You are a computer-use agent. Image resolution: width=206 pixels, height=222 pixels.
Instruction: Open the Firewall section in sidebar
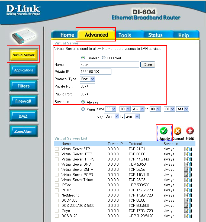(23, 101)
